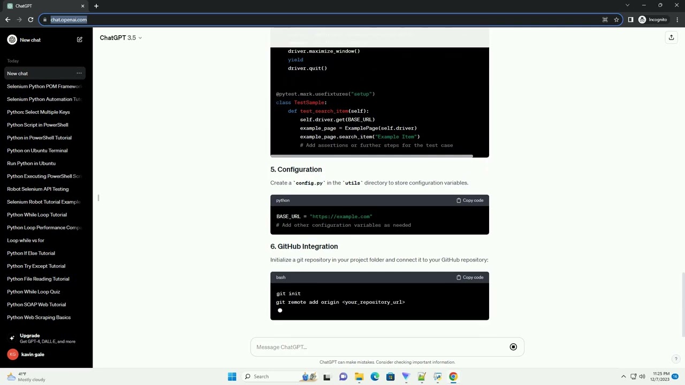Select the current New chat in the history

coord(45,73)
